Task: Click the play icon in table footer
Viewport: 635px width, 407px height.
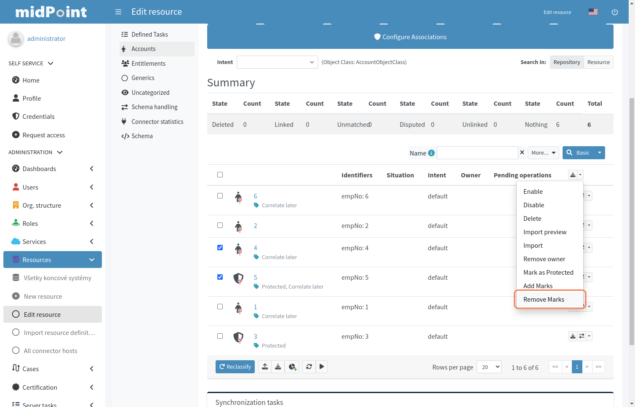Action: [322, 367]
